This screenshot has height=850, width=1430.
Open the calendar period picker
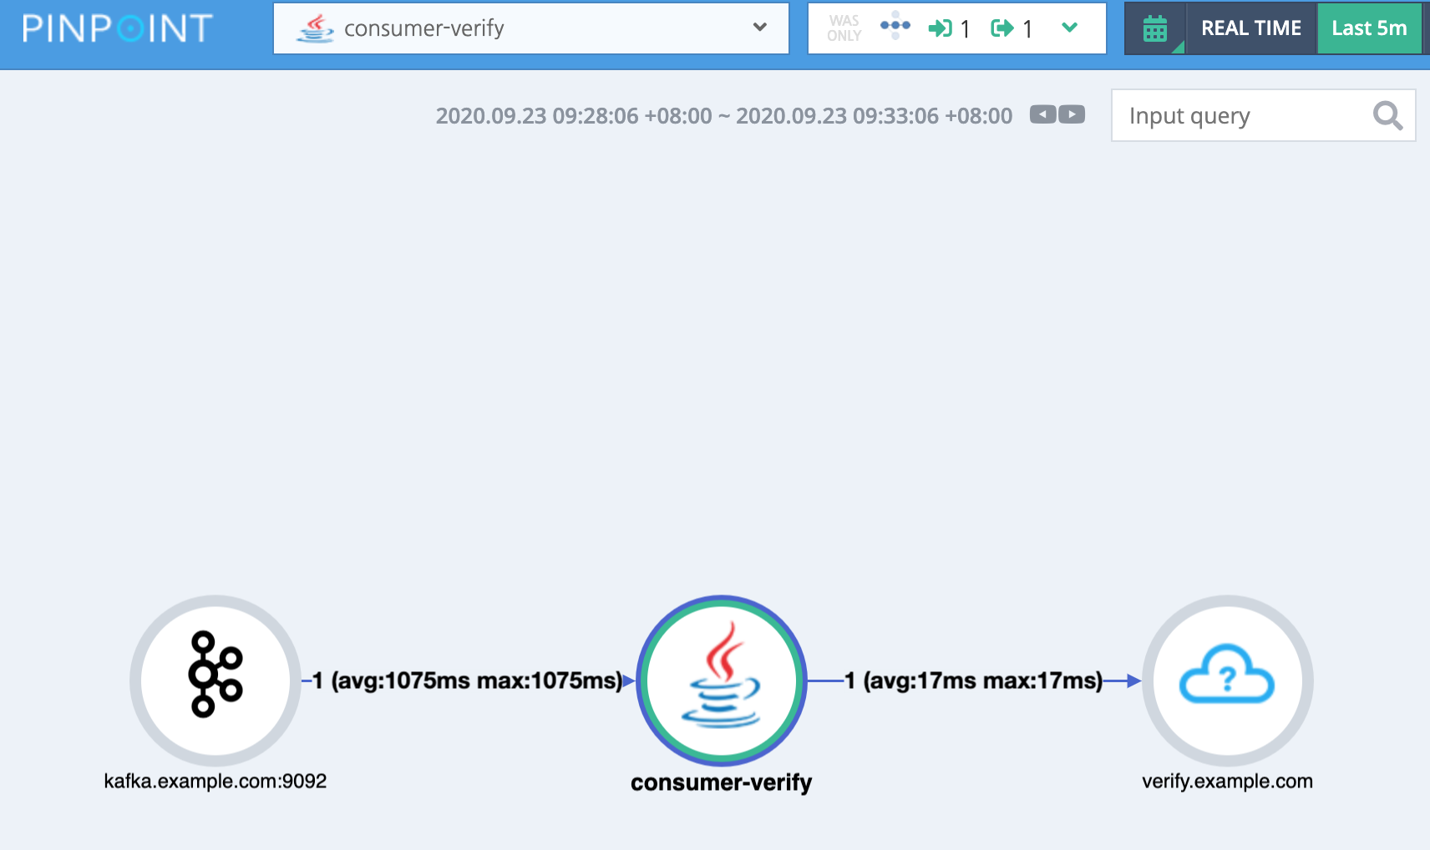(x=1155, y=28)
